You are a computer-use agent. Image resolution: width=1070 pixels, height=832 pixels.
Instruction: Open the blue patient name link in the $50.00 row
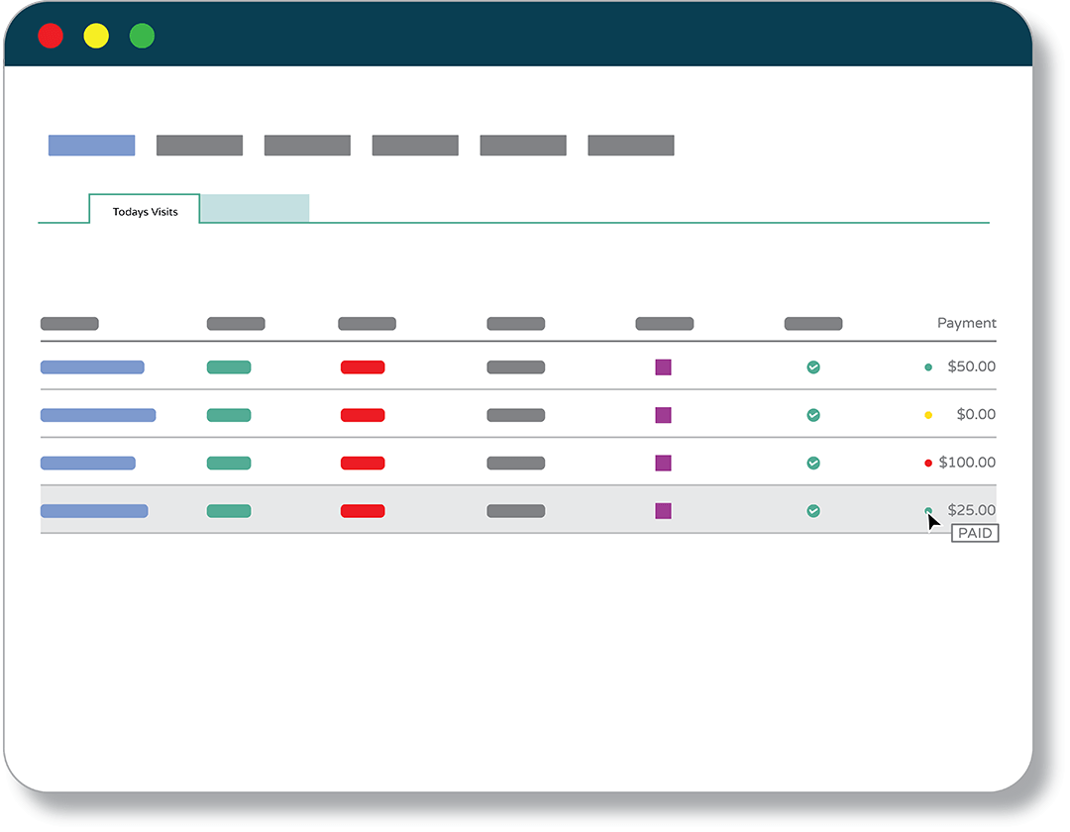click(x=92, y=367)
